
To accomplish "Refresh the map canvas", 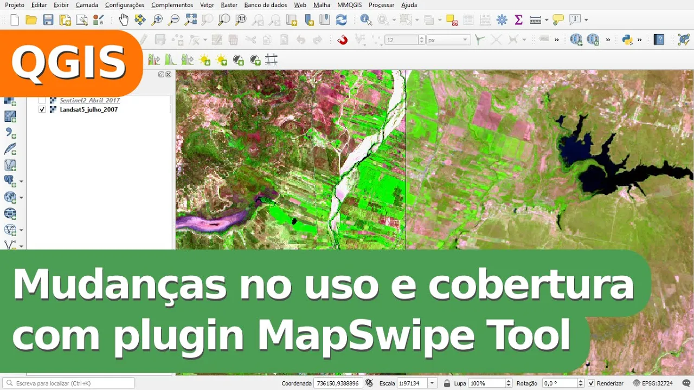I will point(342,20).
